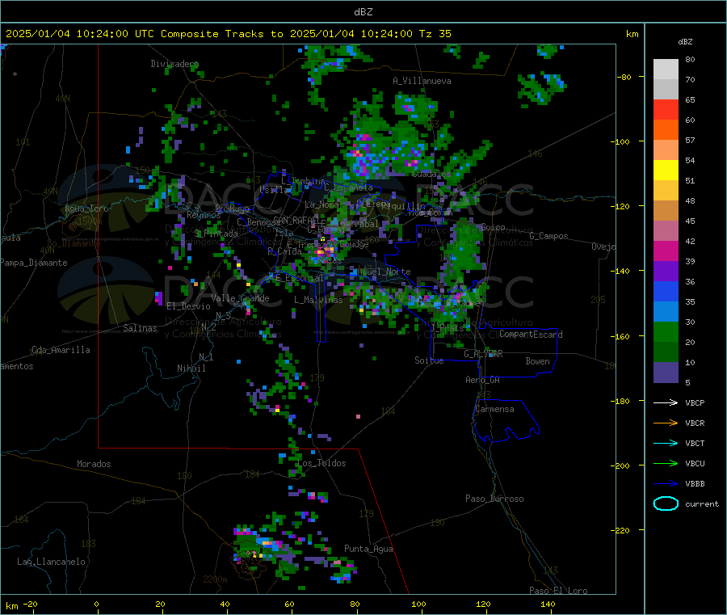Screen dimensions: 727x615
Task: Click the El_Desvio map label
Action: coord(189,306)
